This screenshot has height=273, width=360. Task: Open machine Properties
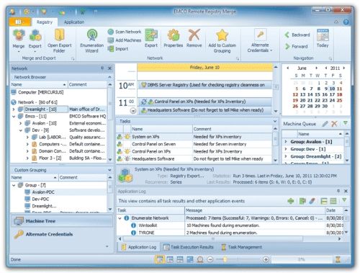tap(174, 38)
